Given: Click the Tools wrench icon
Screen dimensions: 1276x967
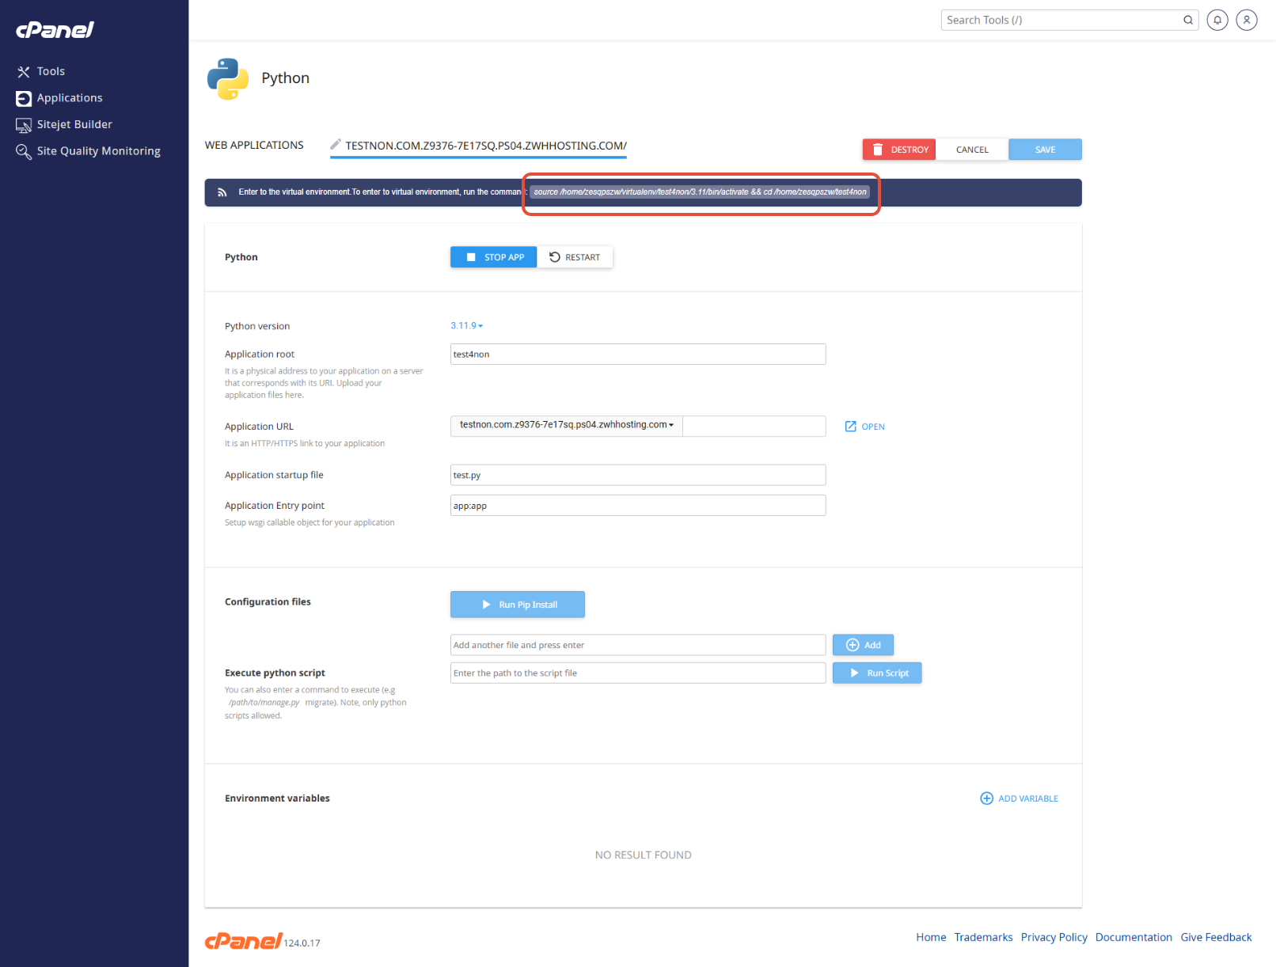Looking at the screenshot, I should click(x=24, y=72).
